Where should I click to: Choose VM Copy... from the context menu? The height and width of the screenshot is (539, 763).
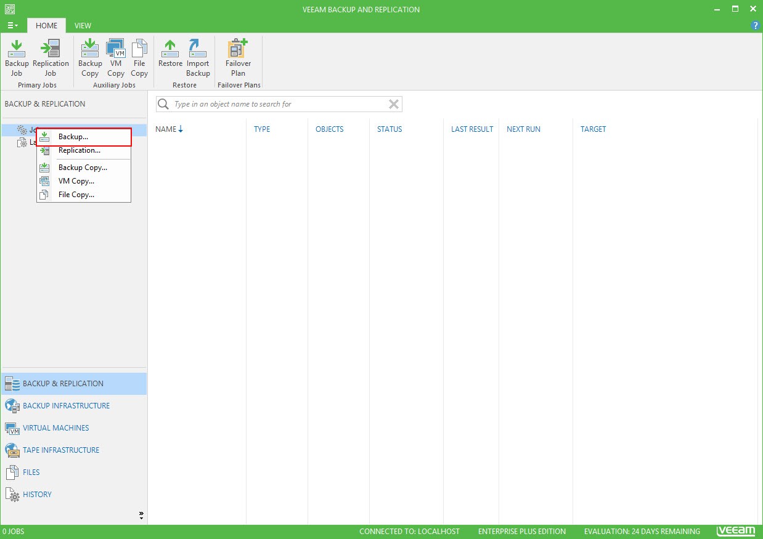click(84, 181)
